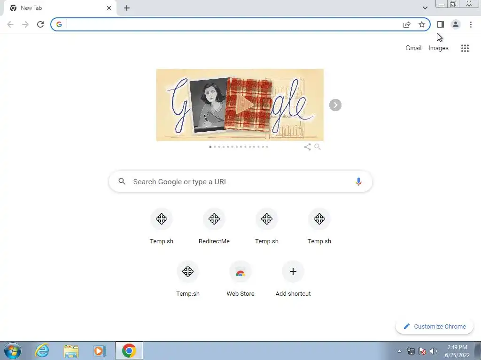The height and width of the screenshot is (360, 481).
Task: Show hidden system tray icons
Action: (x=399, y=352)
